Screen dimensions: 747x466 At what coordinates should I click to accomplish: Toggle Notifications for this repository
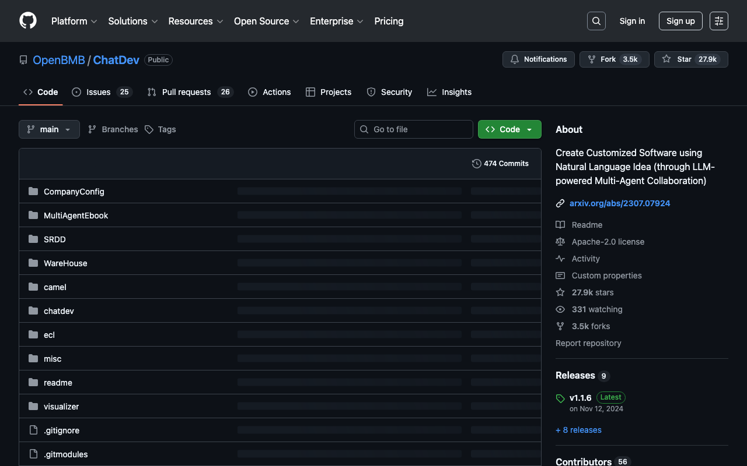(x=538, y=59)
